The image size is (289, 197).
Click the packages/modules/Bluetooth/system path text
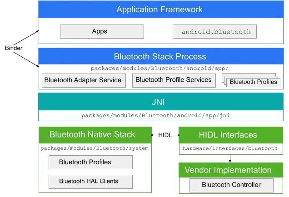point(95,148)
